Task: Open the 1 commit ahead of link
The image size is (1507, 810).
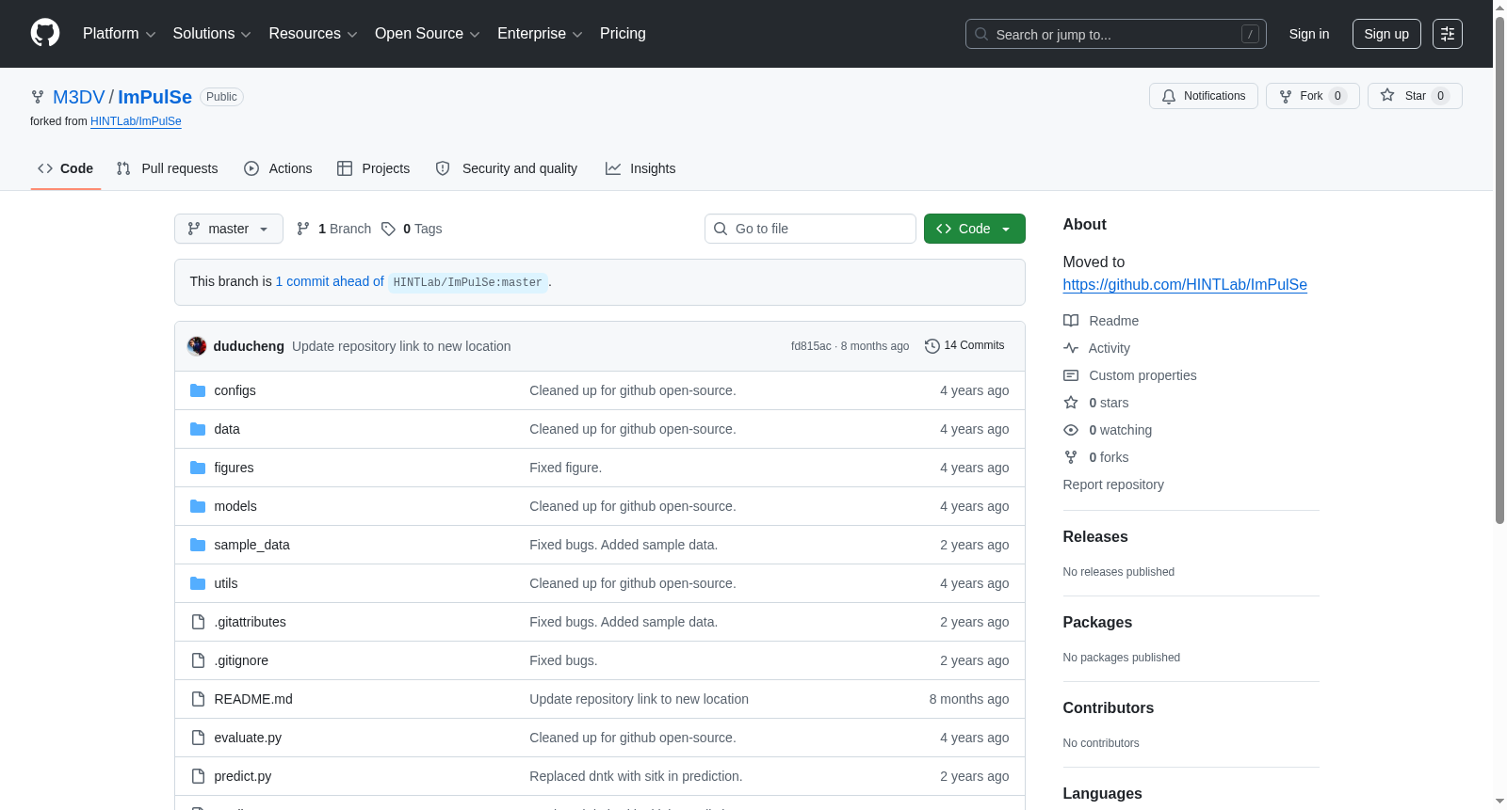Action: click(330, 281)
